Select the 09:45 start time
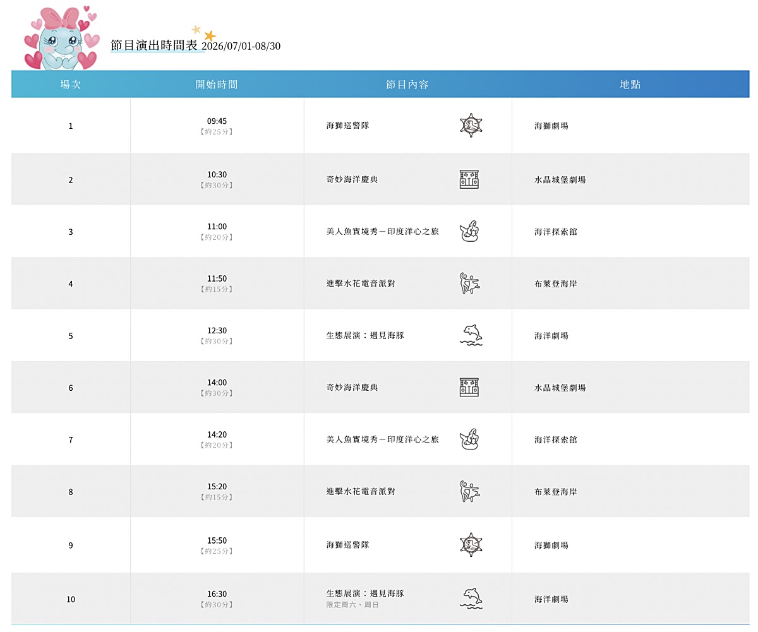Viewport: 758px width, 632px height. coord(217,121)
